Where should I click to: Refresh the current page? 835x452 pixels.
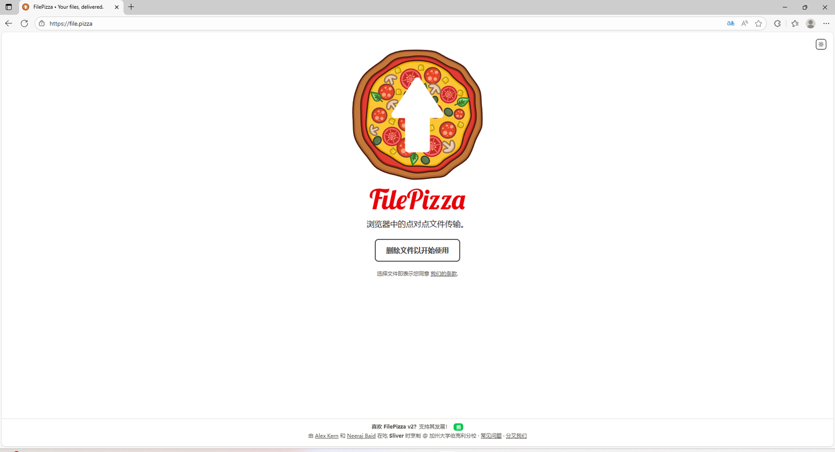(24, 23)
